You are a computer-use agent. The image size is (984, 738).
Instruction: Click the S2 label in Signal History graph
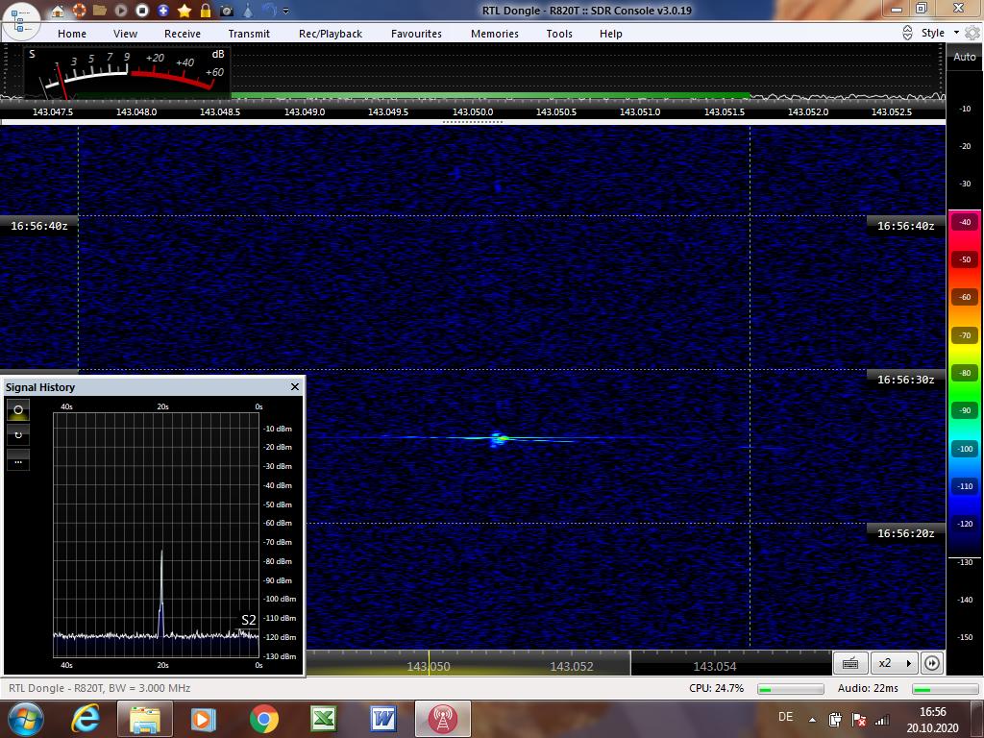[249, 620]
